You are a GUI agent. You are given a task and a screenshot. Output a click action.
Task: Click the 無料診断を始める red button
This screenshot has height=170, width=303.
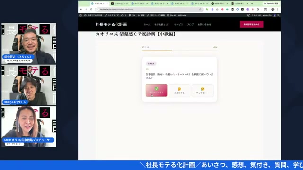coord(251,24)
